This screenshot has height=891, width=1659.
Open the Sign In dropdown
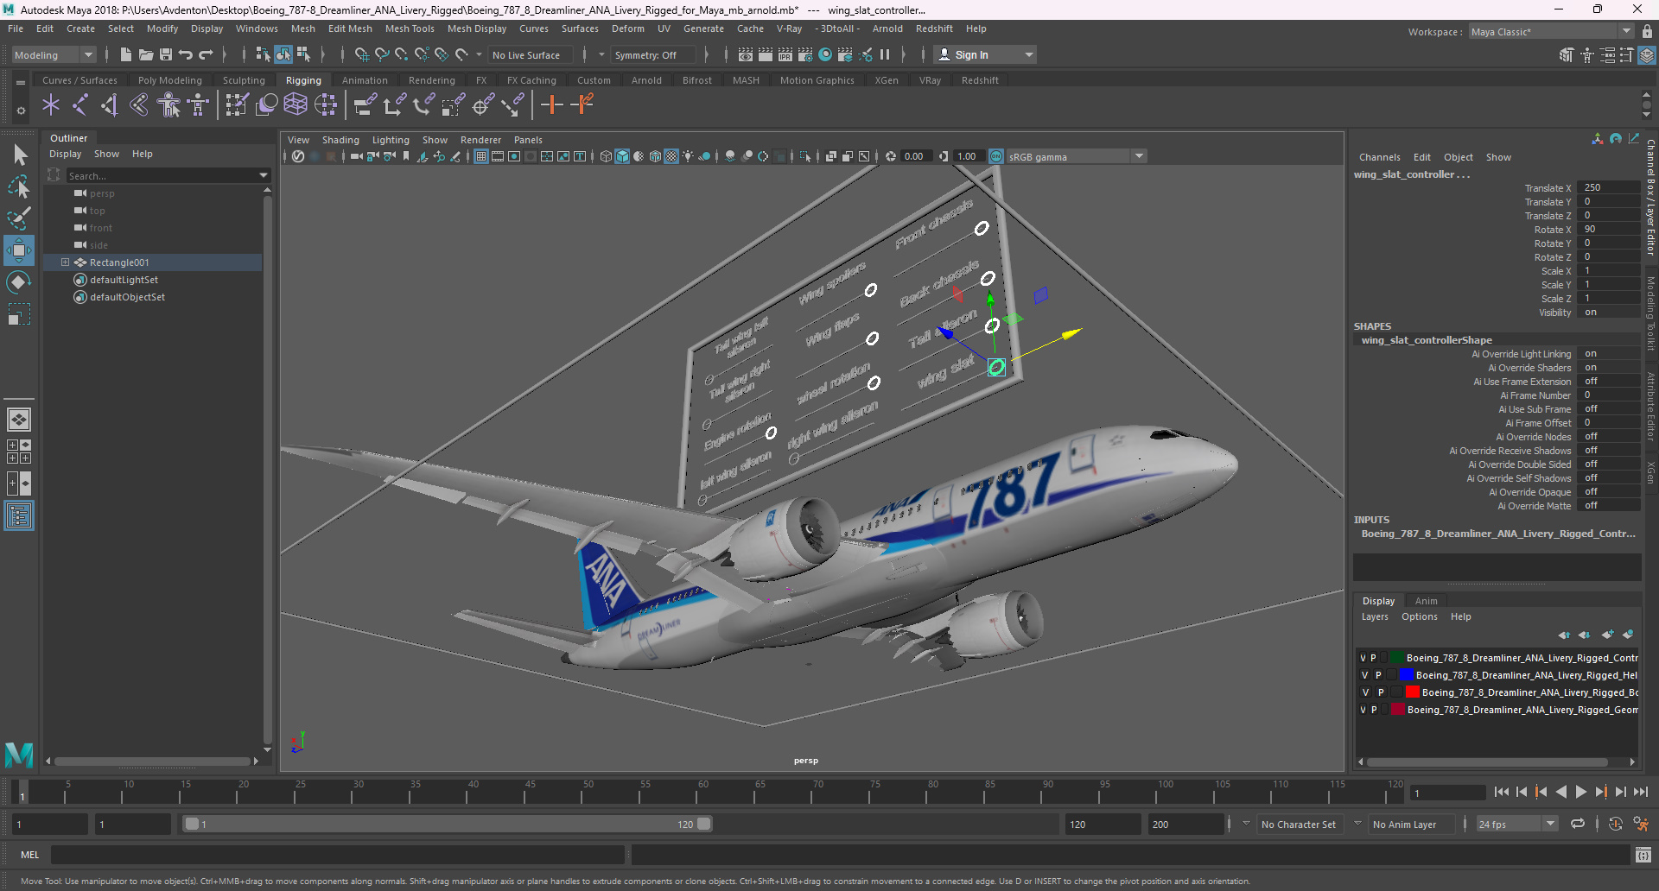(986, 54)
